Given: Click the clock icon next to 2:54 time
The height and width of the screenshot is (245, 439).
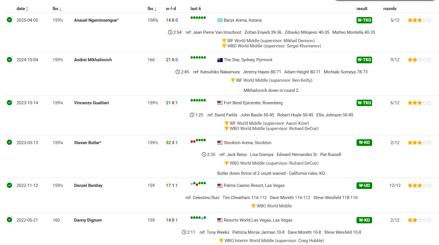Looking at the screenshot, I should tap(170, 32).
